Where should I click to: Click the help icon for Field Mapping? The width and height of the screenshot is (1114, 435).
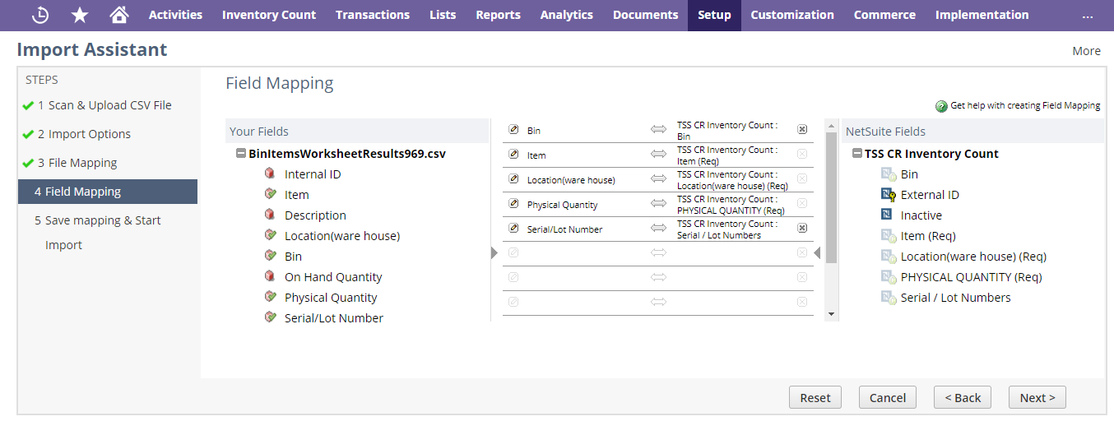point(941,106)
